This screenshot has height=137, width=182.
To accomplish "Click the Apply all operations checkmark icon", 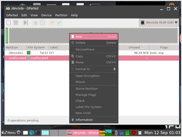I will (59, 22).
